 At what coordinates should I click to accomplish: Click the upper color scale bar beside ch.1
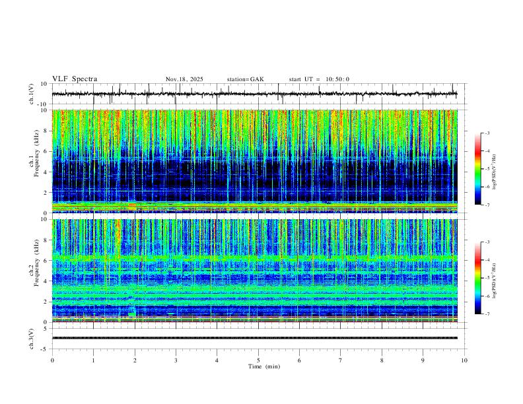tap(477, 169)
